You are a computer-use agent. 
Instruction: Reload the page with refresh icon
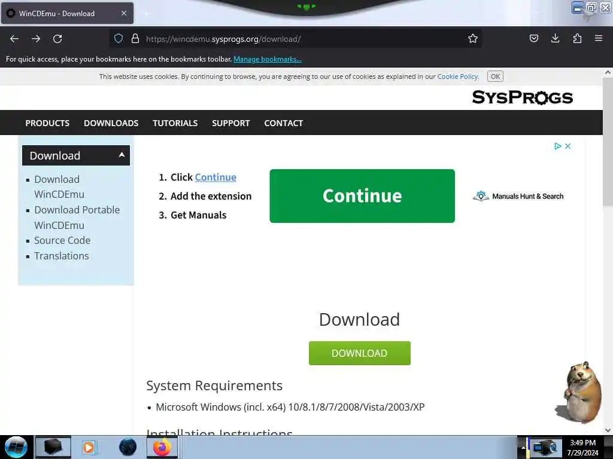tap(57, 39)
